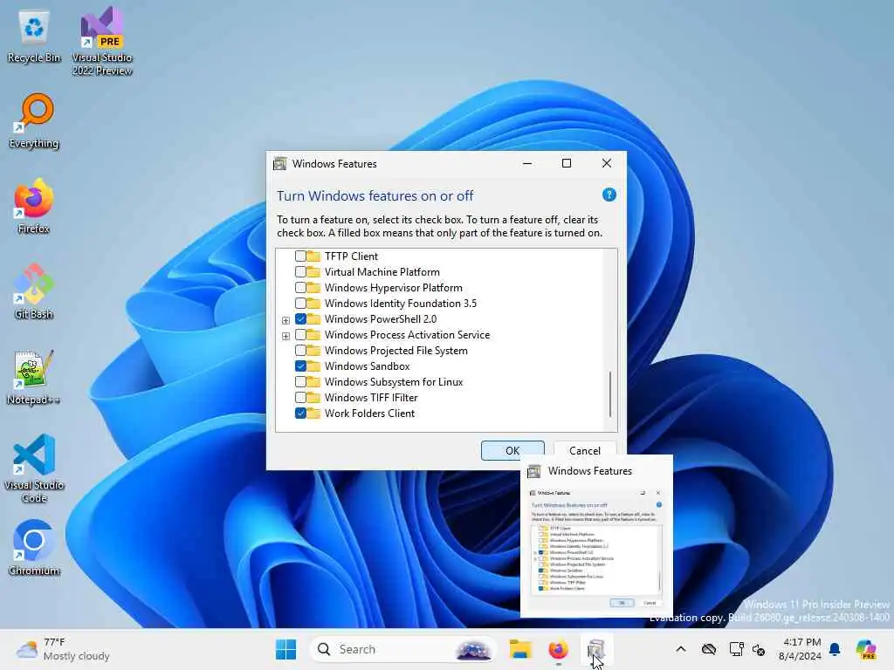Select the "Windows Hypervisor Platform" label
This screenshot has height=670, width=894.
(394, 288)
